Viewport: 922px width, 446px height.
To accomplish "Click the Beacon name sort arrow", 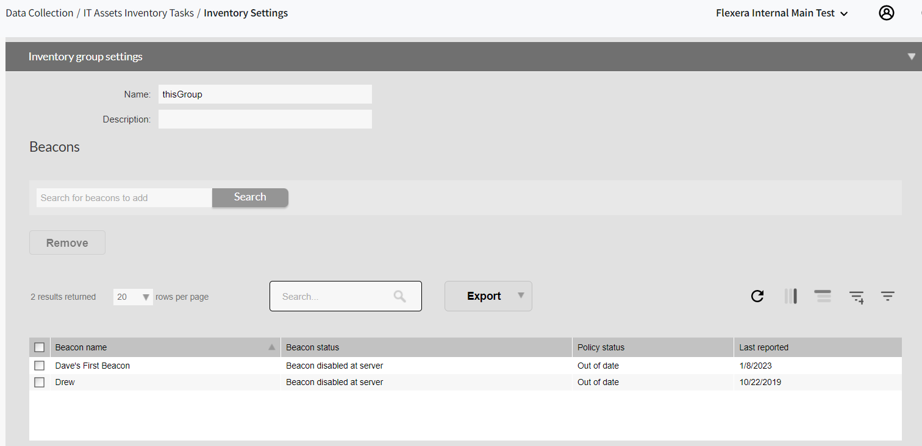I will pyautogui.click(x=272, y=347).
